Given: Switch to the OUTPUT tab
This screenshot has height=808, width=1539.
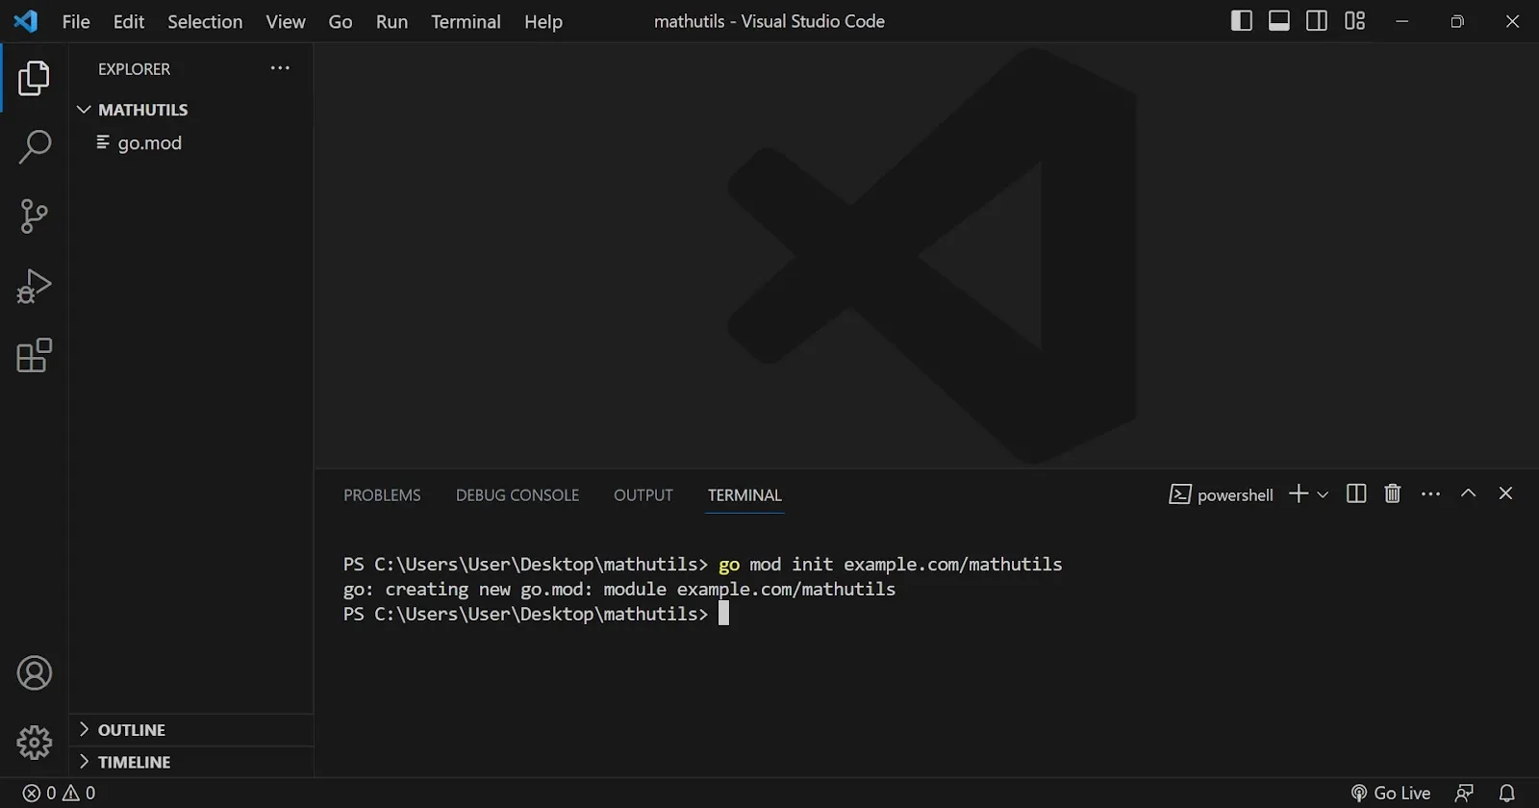Looking at the screenshot, I should 643,494.
